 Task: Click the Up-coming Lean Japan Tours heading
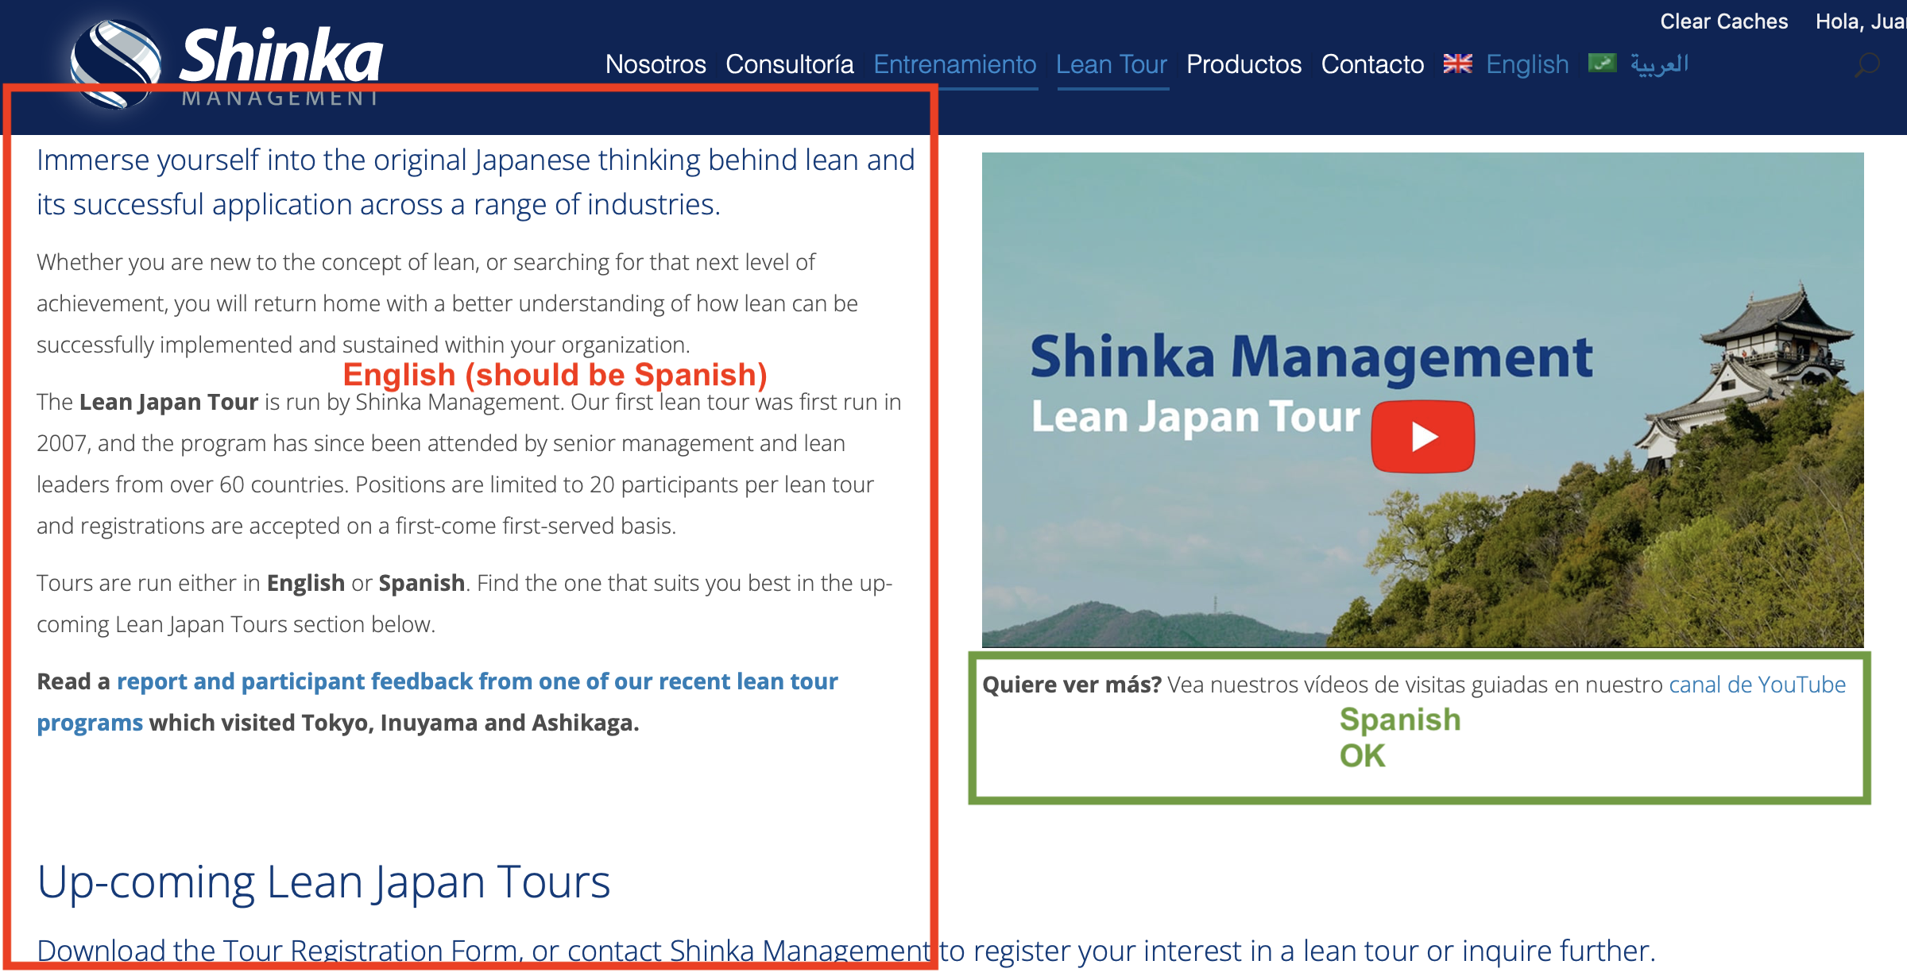[323, 882]
